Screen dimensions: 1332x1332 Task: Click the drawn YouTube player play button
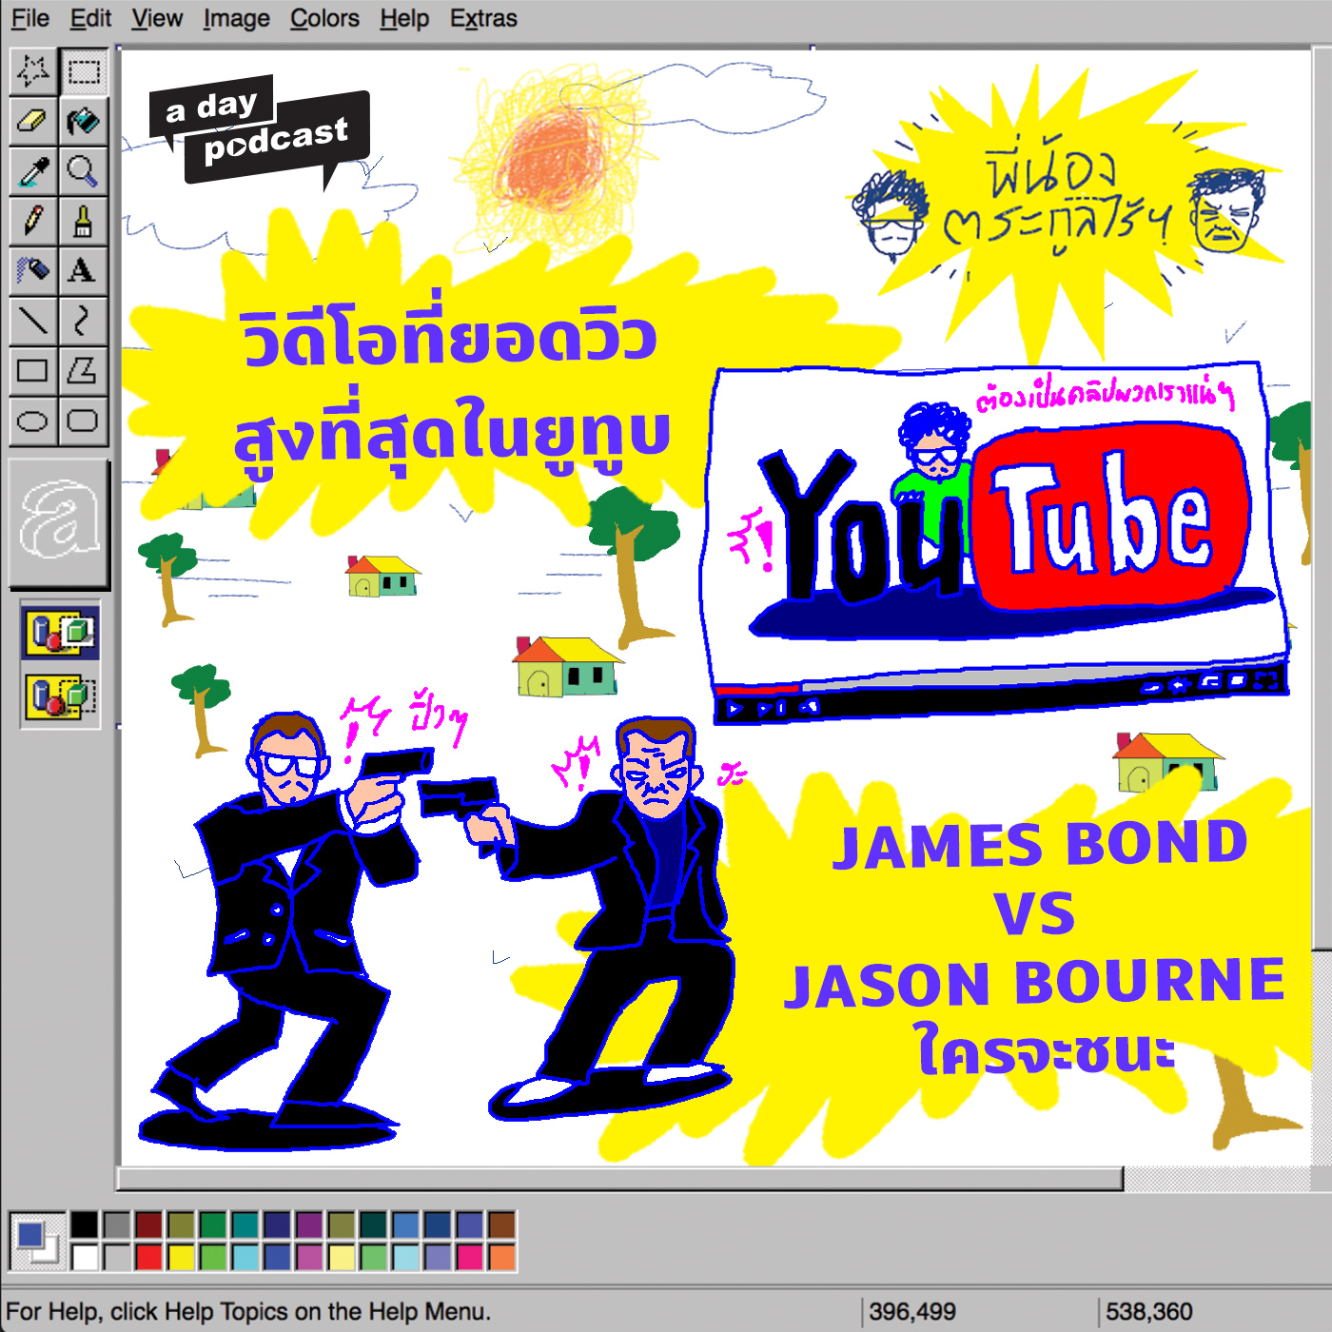(x=734, y=708)
